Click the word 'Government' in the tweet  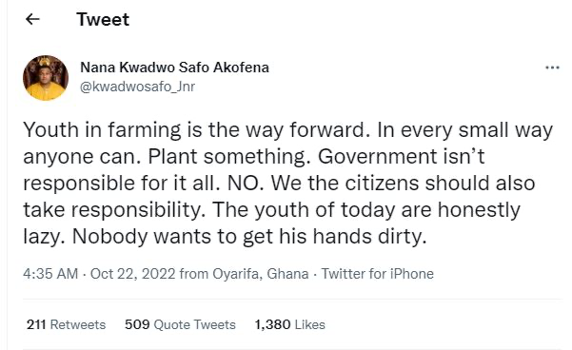[377, 156]
